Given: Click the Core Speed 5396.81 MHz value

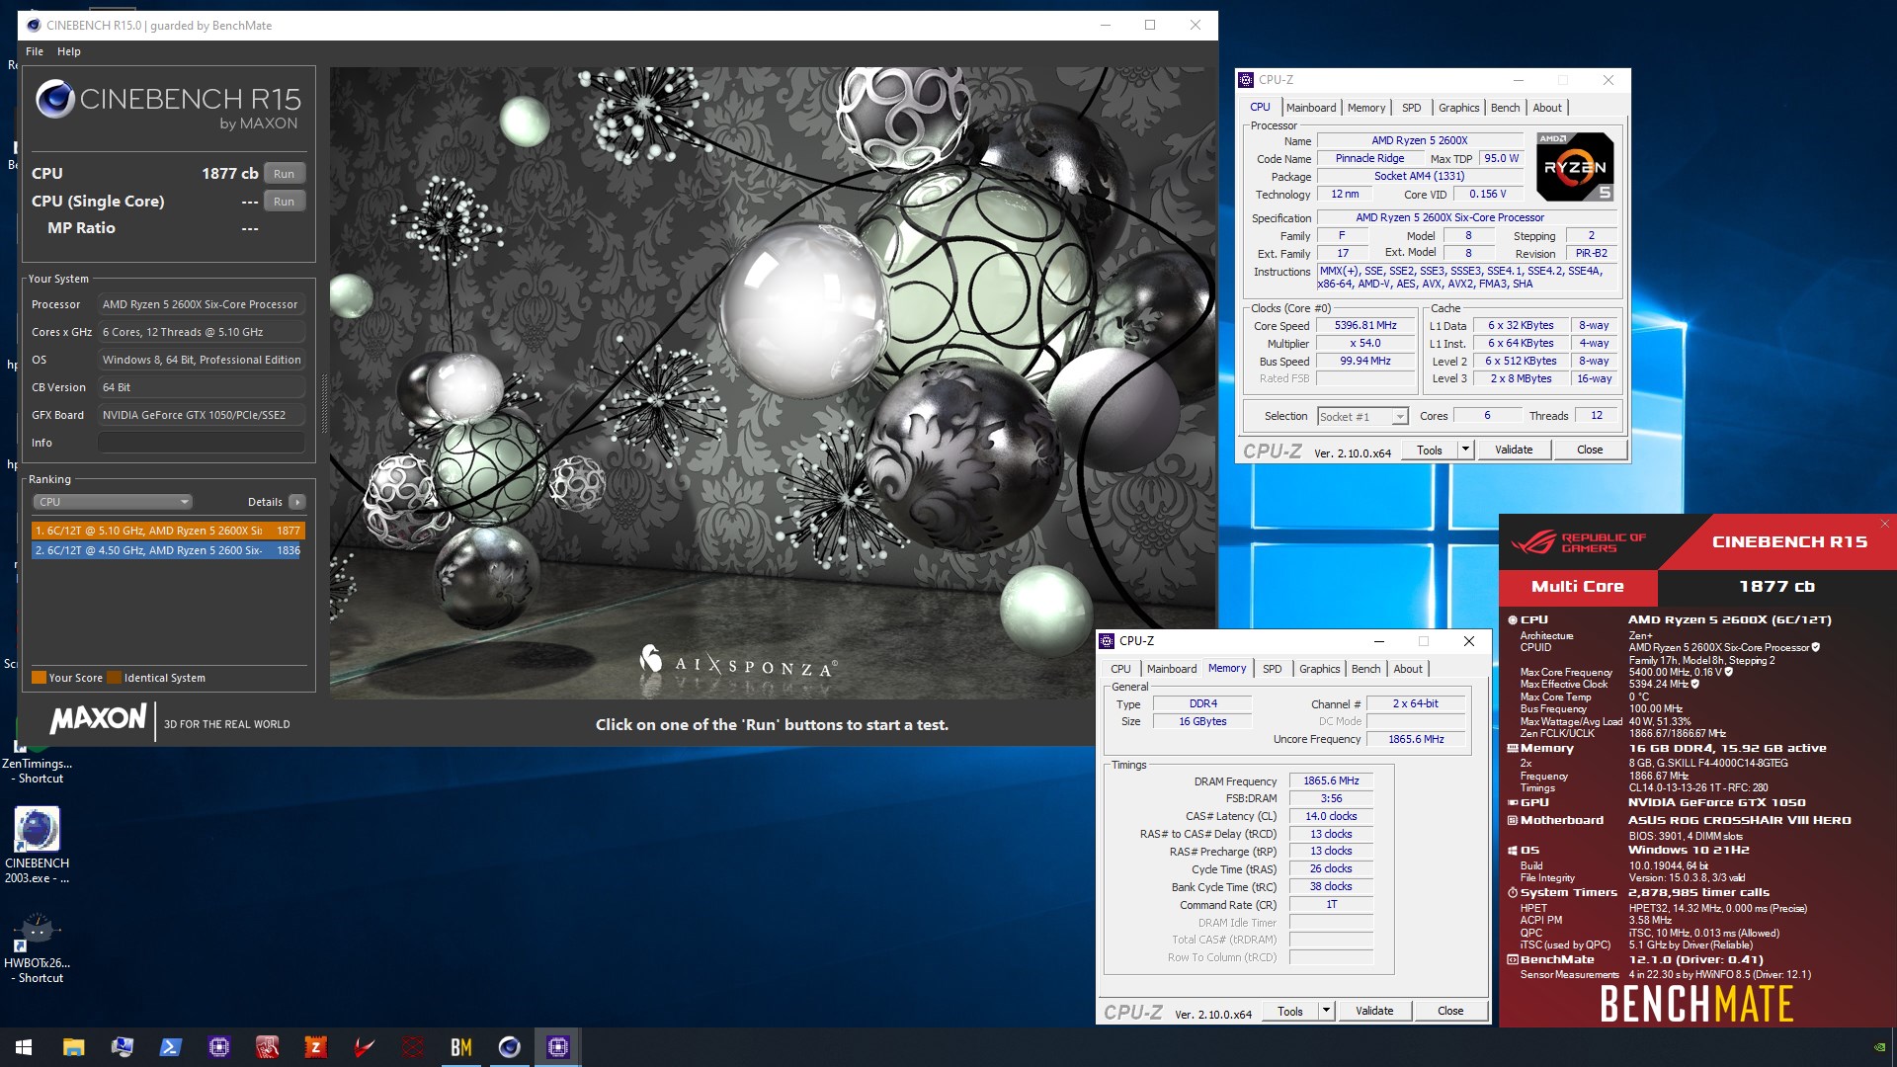Looking at the screenshot, I should pyautogui.click(x=1366, y=326).
